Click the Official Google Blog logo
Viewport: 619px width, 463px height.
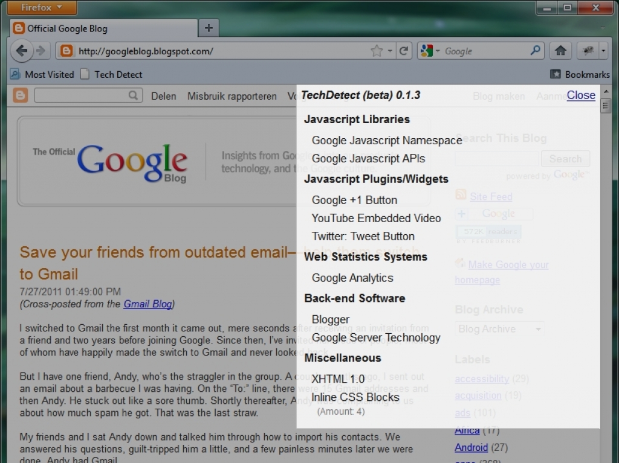coord(111,163)
